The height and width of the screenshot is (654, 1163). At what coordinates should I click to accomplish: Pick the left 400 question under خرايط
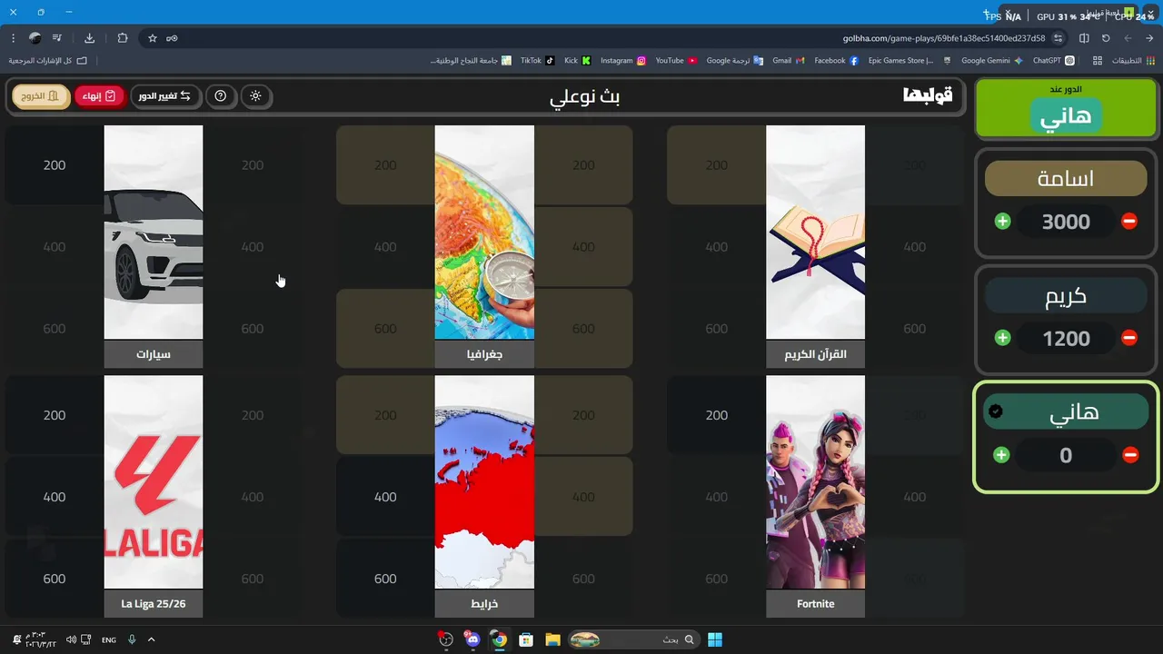coord(385,497)
